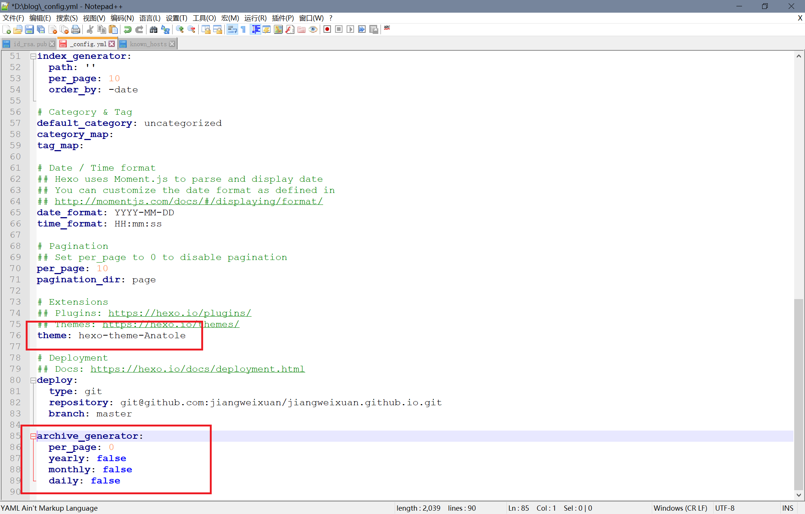Click the UTF-8 encoding status field
This screenshot has height=514, width=805.
click(x=724, y=508)
